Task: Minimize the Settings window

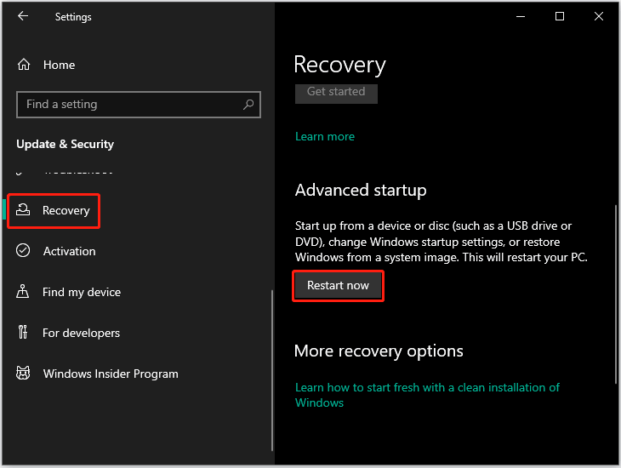Action: (x=521, y=16)
